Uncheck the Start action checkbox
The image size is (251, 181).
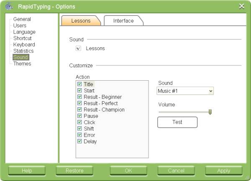click(x=79, y=90)
